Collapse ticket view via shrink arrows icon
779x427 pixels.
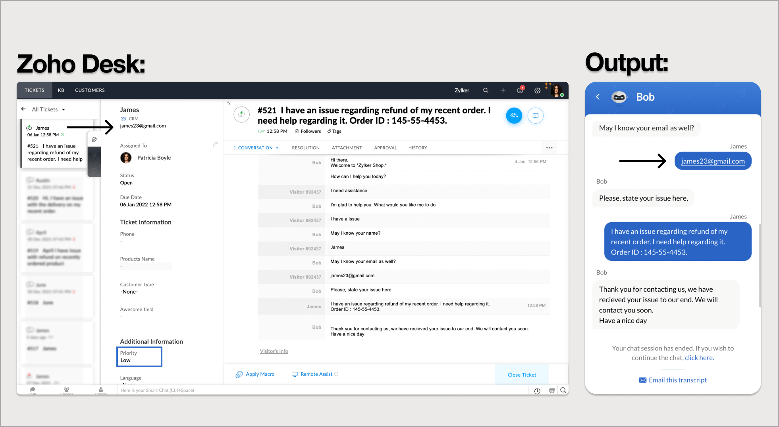point(229,103)
